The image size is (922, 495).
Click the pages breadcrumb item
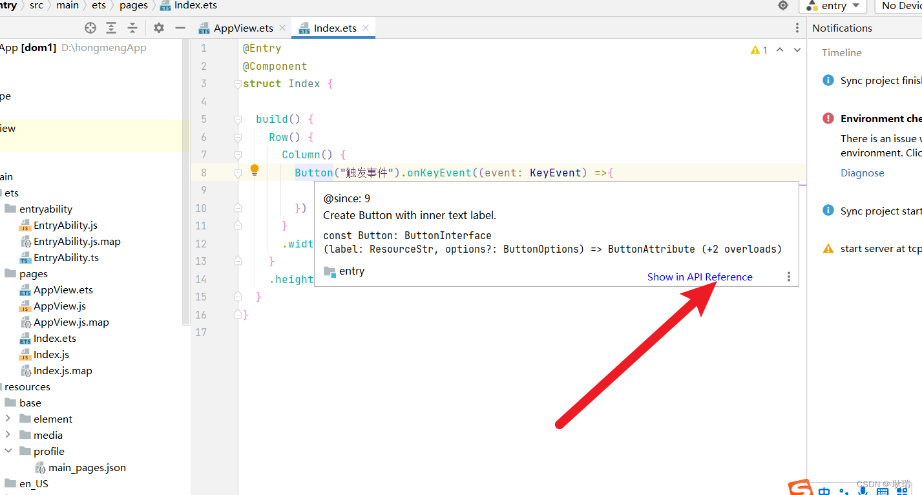point(134,5)
